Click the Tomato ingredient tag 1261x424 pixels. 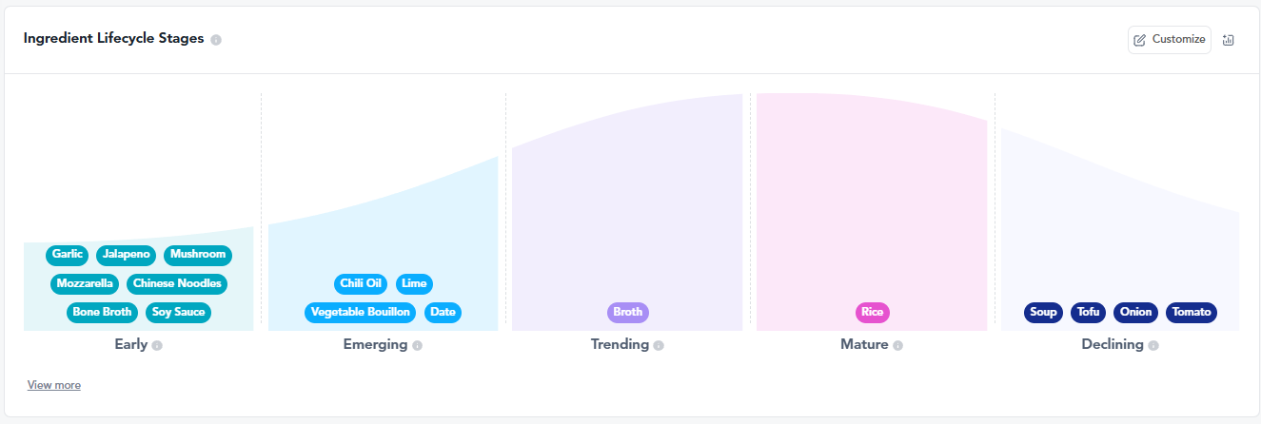(x=1191, y=312)
